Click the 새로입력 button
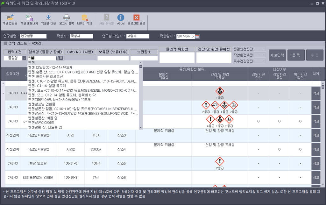The height and width of the screenshot is (205, 326). point(277,55)
